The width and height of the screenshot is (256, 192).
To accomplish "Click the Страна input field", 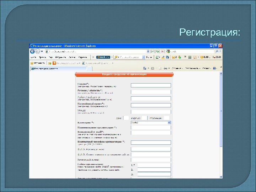I will click(151, 85).
